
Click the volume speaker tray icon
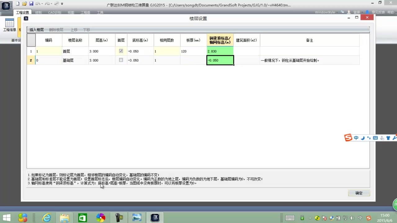352,218
